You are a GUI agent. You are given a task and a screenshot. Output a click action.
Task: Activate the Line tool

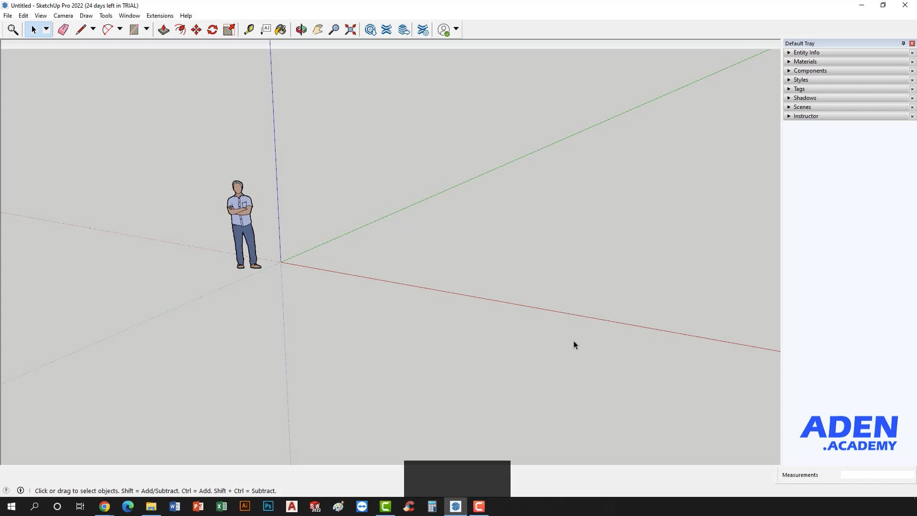tap(81, 29)
